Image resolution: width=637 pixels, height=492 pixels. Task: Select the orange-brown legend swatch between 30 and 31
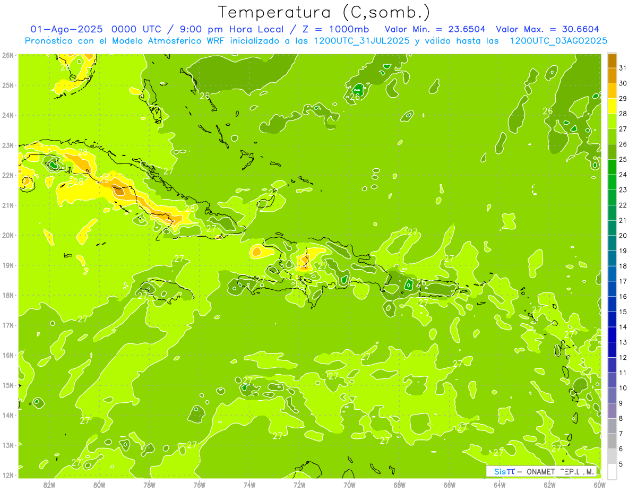click(612, 76)
